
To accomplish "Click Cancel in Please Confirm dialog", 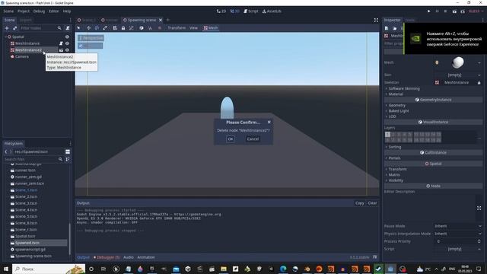I will click(253, 139).
